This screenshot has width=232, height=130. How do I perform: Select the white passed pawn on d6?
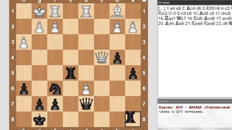point(86,89)
